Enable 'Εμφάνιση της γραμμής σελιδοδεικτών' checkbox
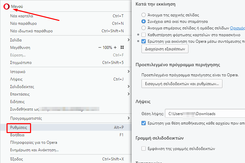The height and width of the screenshot is (163, 245). 143,149
